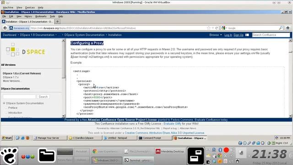Click the search magnifier in Google box
Viewport: 293px width, 165px height.
[x=281, y=28]
